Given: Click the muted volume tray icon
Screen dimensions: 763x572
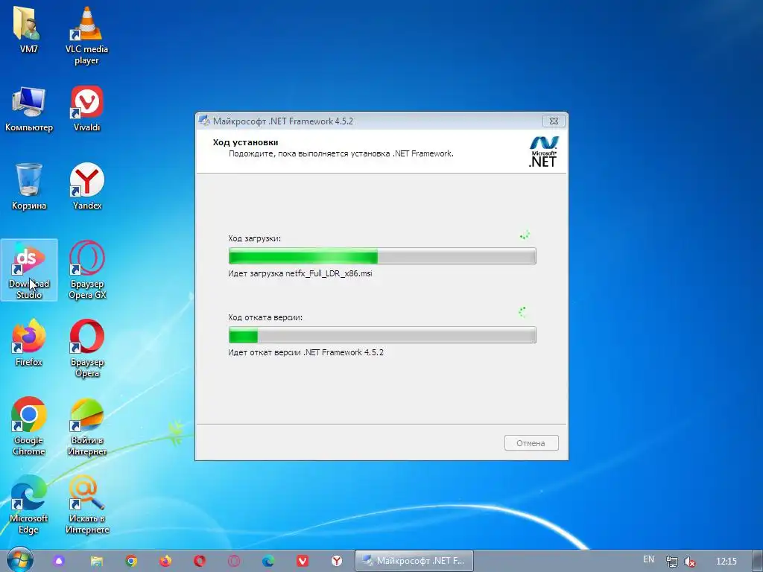Looking at the screenshot, I should pos(689,562).
